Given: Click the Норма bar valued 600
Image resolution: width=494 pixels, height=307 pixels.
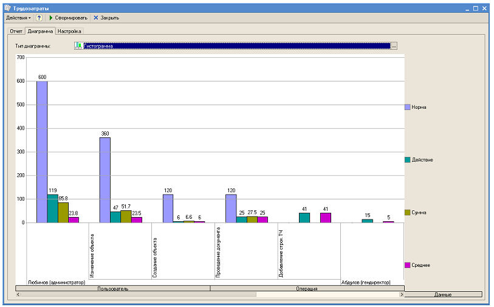Looking at the screenshot, I should coord(42,152).
